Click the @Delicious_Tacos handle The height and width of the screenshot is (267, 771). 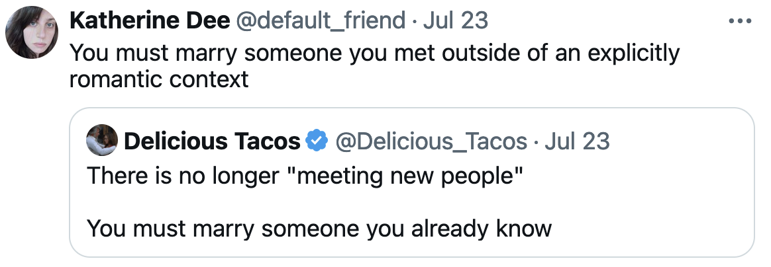[431, 141]
